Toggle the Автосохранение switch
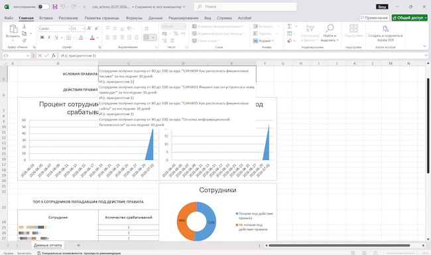The height and width of the screenshot is (255, 431). [x=43, y=7]
